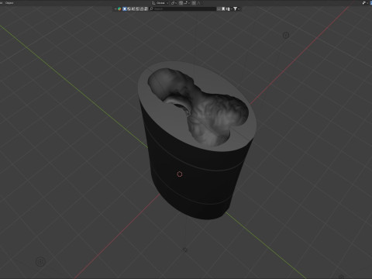Image resolution: width=372 pixels, height=279 pixels.
Task: Click in the Search field
Action: pos(182,9)
